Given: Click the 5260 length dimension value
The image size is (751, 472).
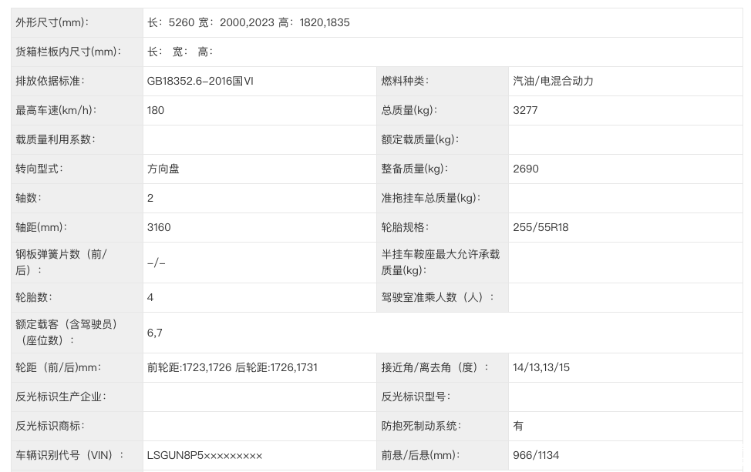Looking at the screenshot, I should point(181,22).
